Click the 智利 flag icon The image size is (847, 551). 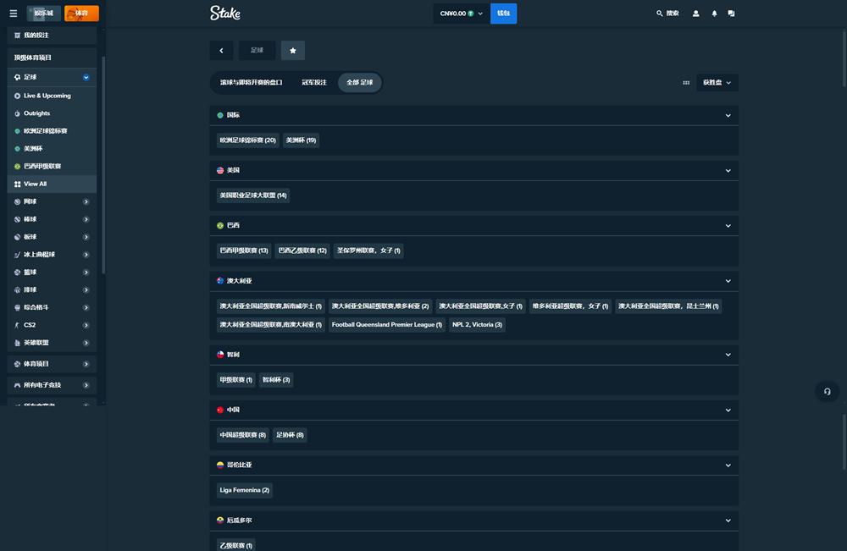click(x=220, y=355)
